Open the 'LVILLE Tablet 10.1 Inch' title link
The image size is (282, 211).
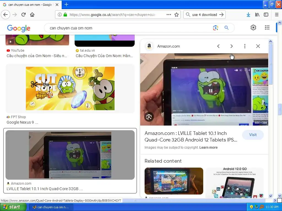(x=191, y=137)
